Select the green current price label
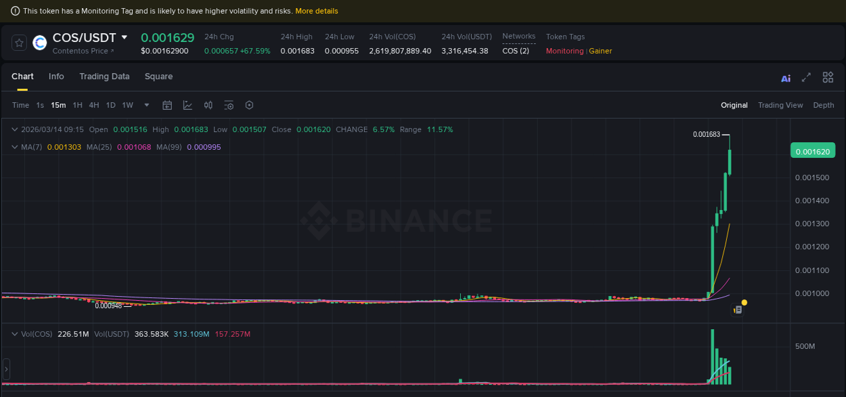Image resolution: width=846 pixels, height=397 pixels. coord(813,150)
